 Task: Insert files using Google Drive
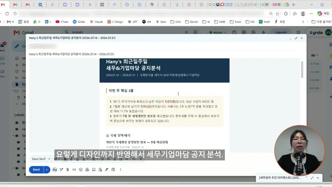pyautogui.click(x=87, y=170)
